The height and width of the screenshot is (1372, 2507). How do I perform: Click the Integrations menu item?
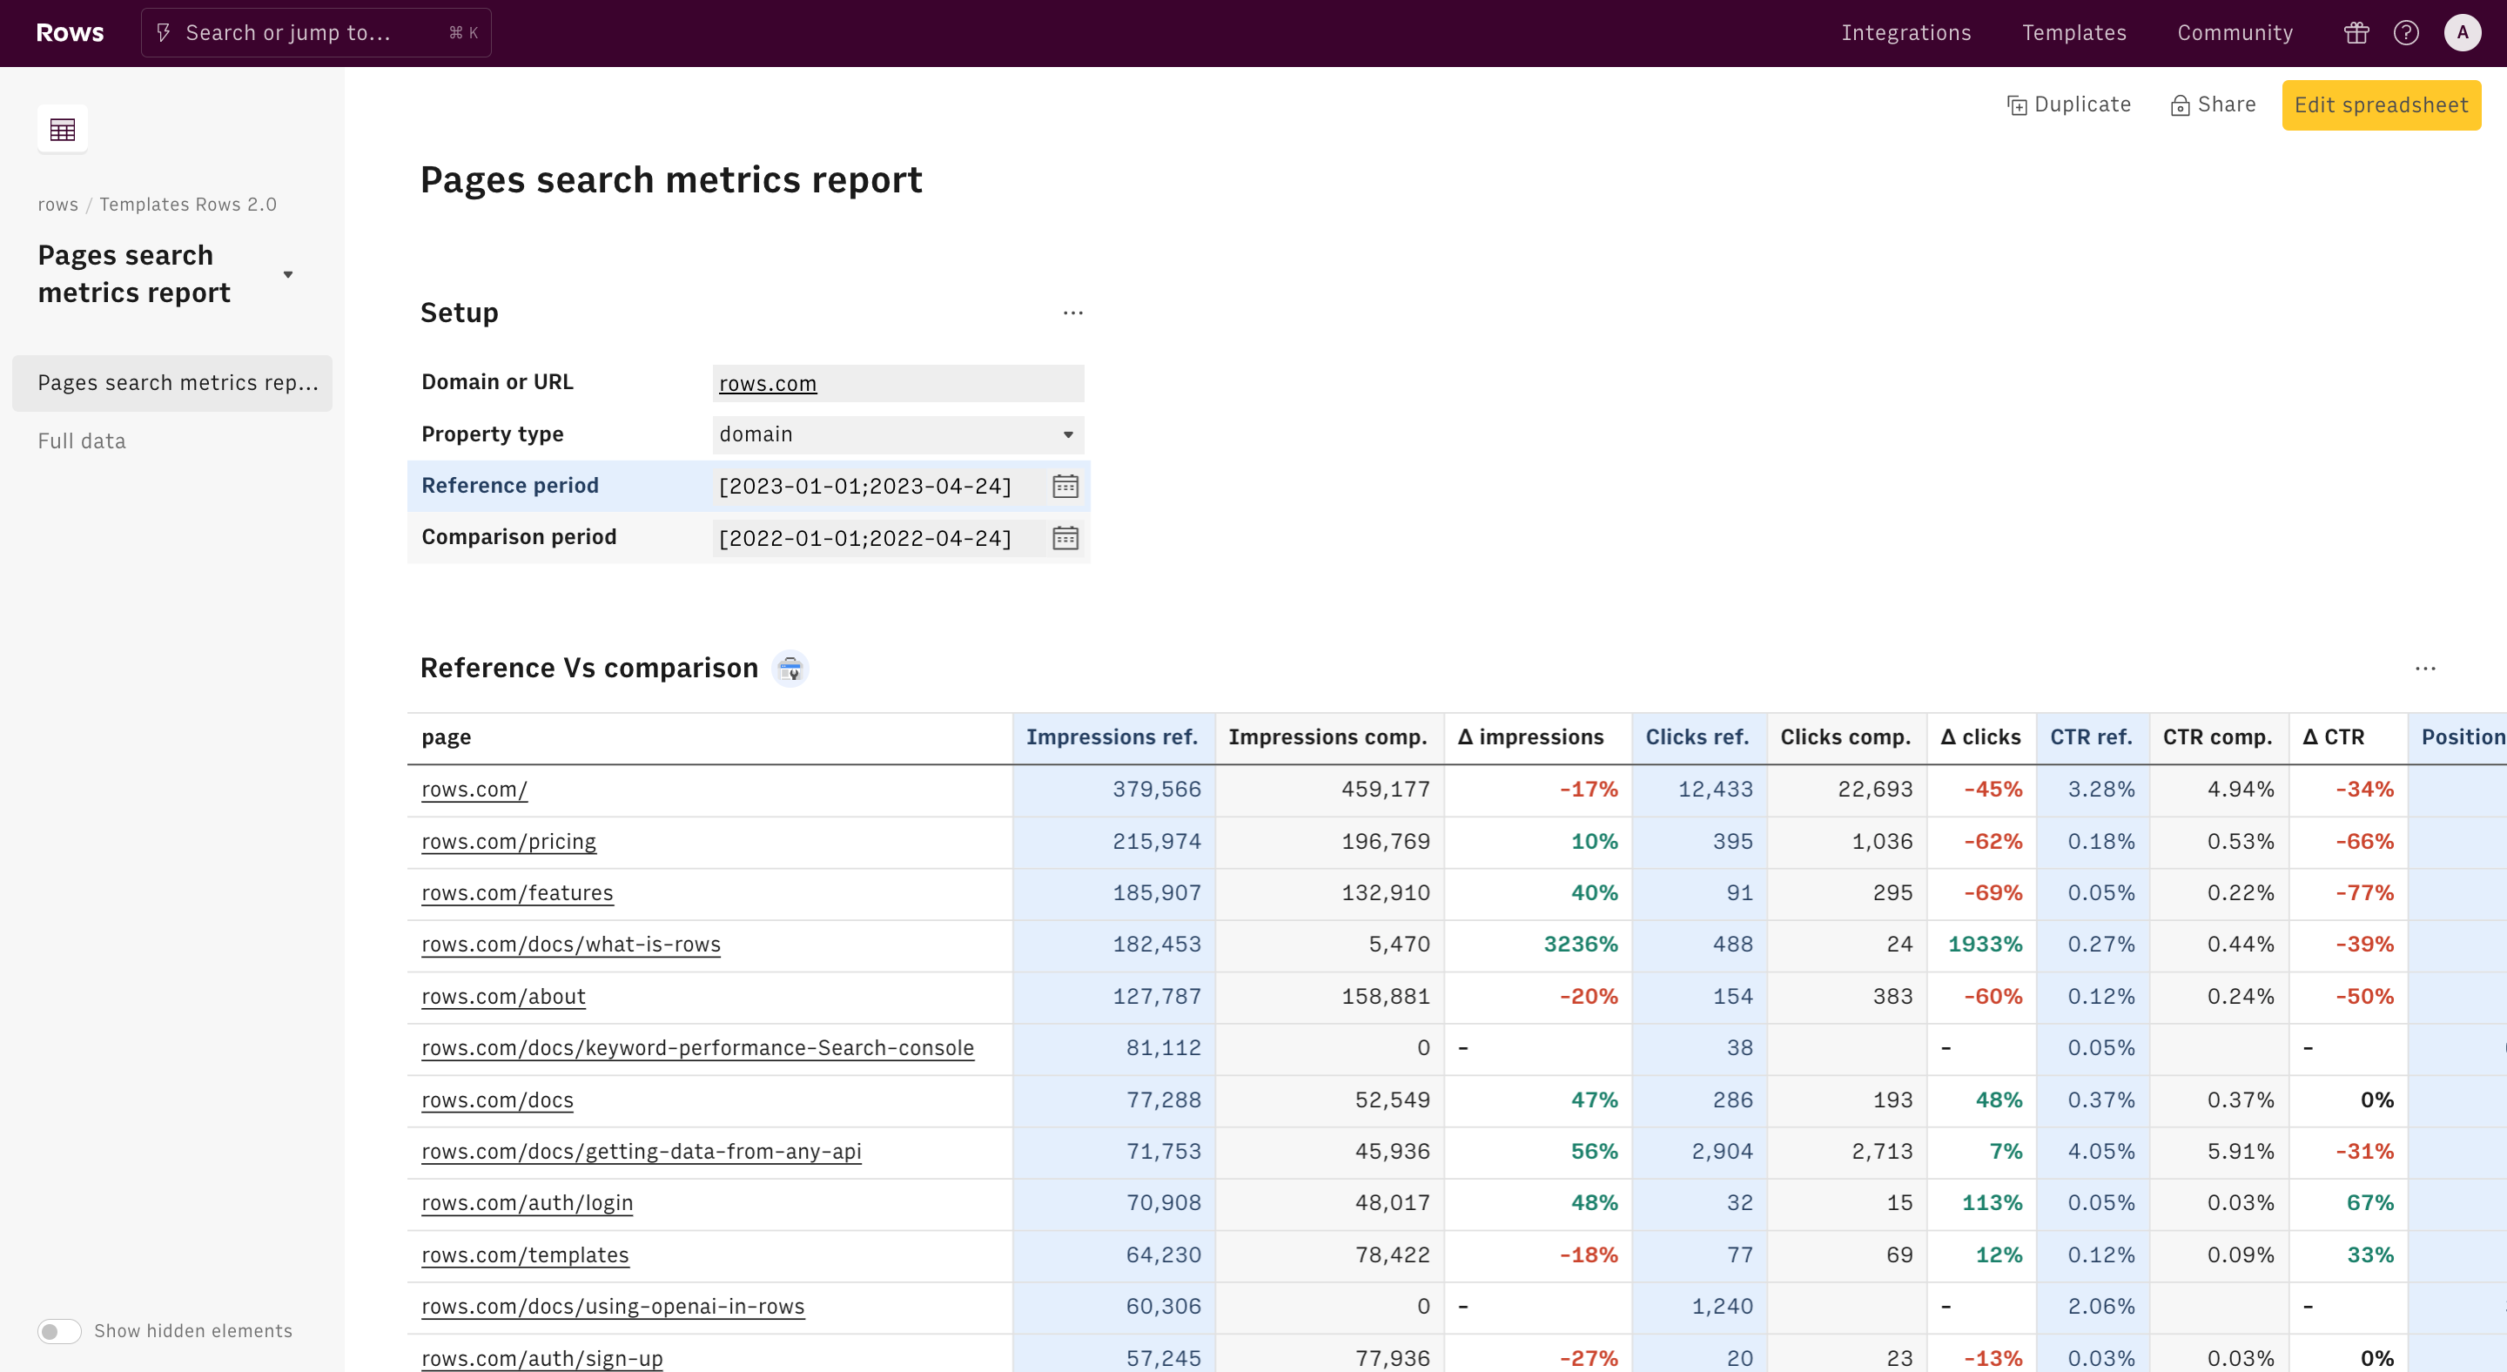coord(1905,32)
